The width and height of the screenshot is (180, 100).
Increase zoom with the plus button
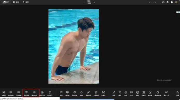point(94,2)
